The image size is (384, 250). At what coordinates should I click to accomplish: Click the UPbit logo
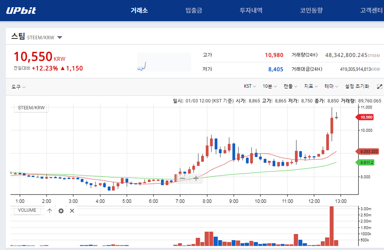21,10
